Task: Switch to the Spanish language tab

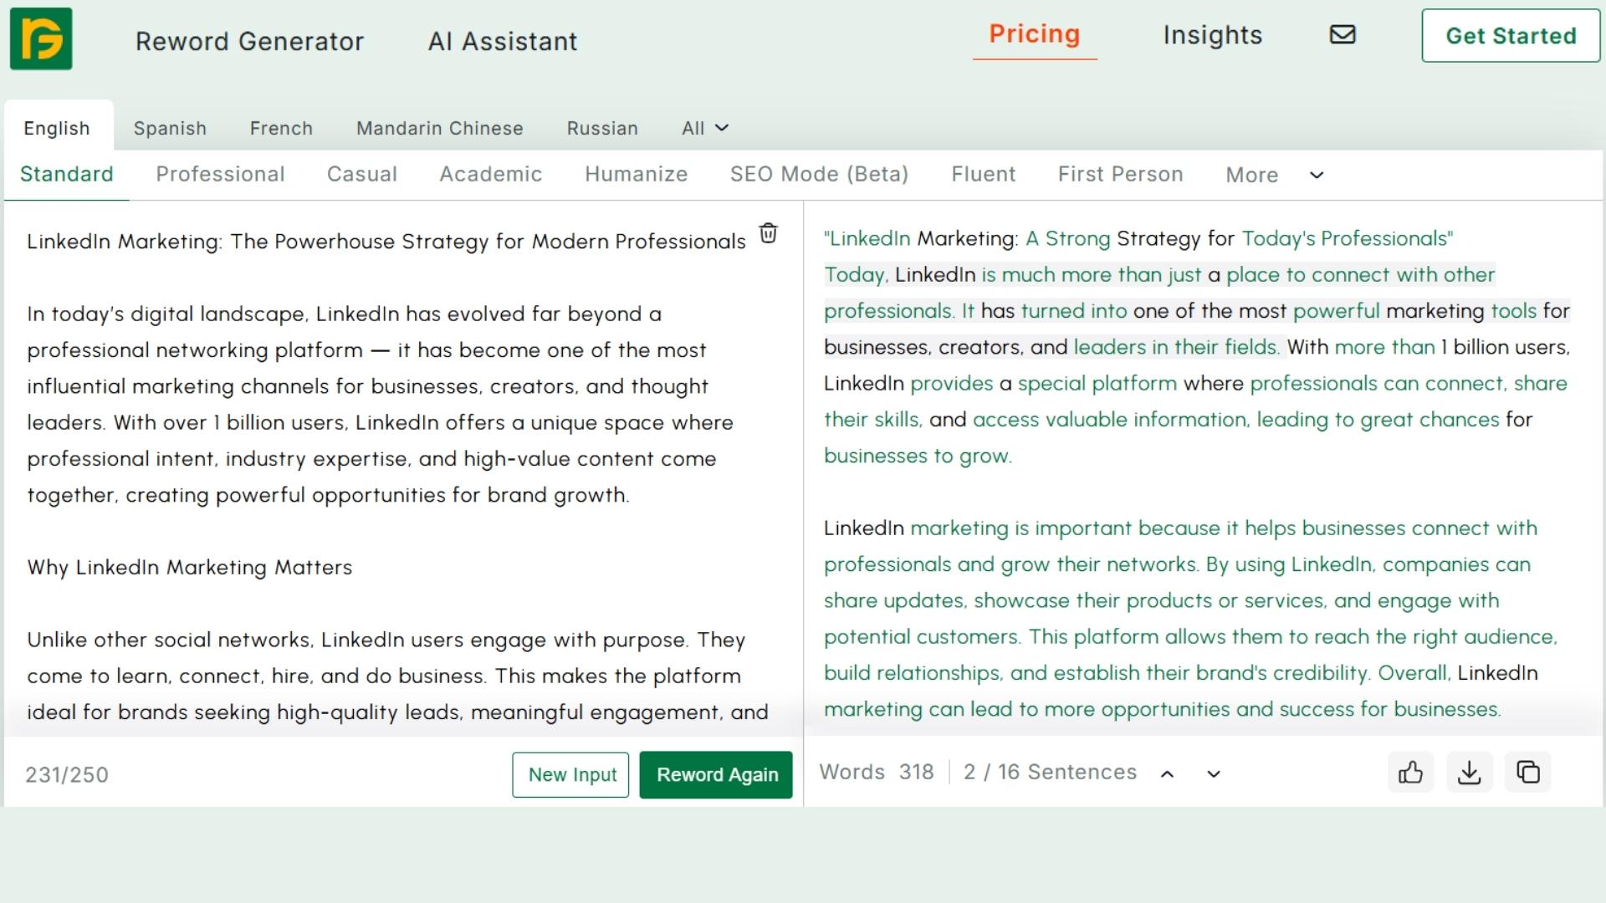Action: coord(170,128)
